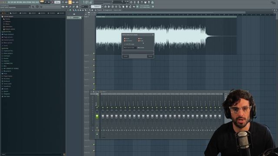278x156 pixels.
Task: Open the FILE menu
Action: point(9,2)
